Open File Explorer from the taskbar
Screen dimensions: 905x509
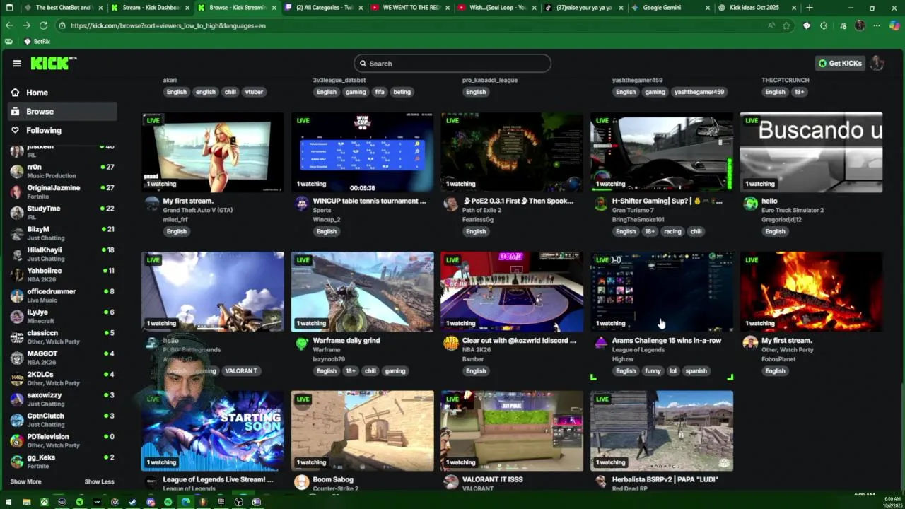point(27,502)
